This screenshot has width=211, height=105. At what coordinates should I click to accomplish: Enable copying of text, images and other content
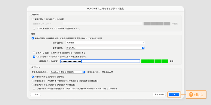[x=34, y=53]
